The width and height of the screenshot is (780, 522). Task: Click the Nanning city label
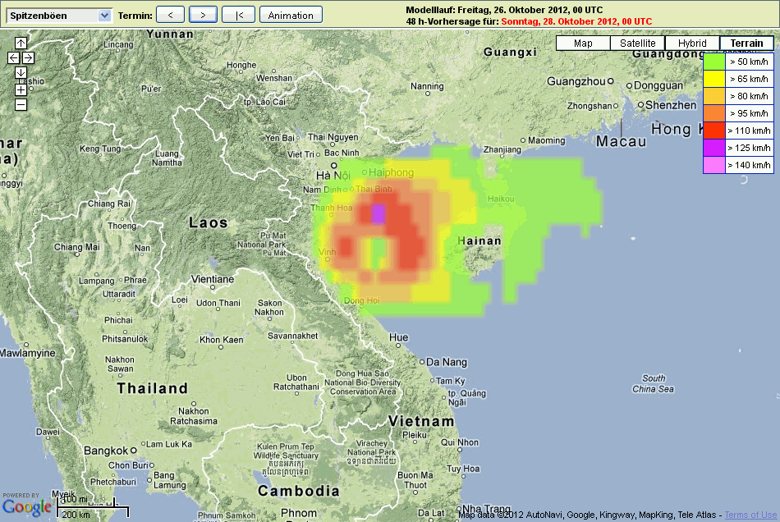427,86
